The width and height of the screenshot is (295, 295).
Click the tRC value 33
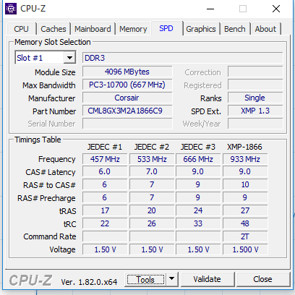point(198,223)
